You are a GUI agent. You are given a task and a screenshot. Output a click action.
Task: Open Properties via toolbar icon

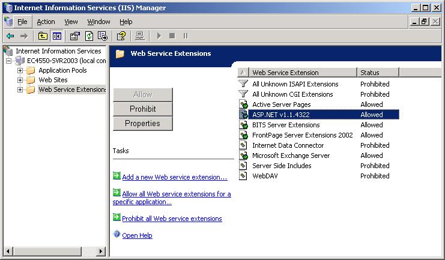point(75,36)
